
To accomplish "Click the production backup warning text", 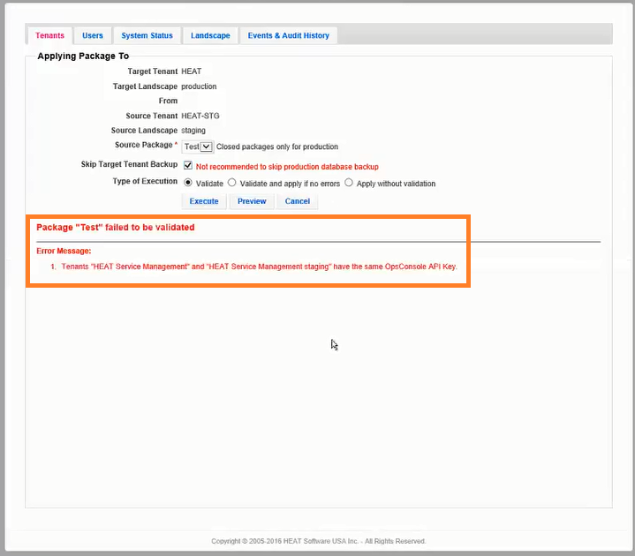I will pyautogui.click(x=287, y=166).
